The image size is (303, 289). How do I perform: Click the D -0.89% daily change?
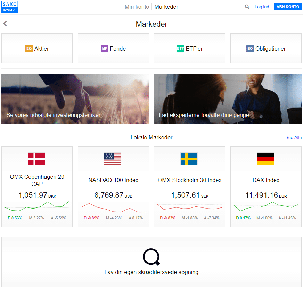coord(91,218)
